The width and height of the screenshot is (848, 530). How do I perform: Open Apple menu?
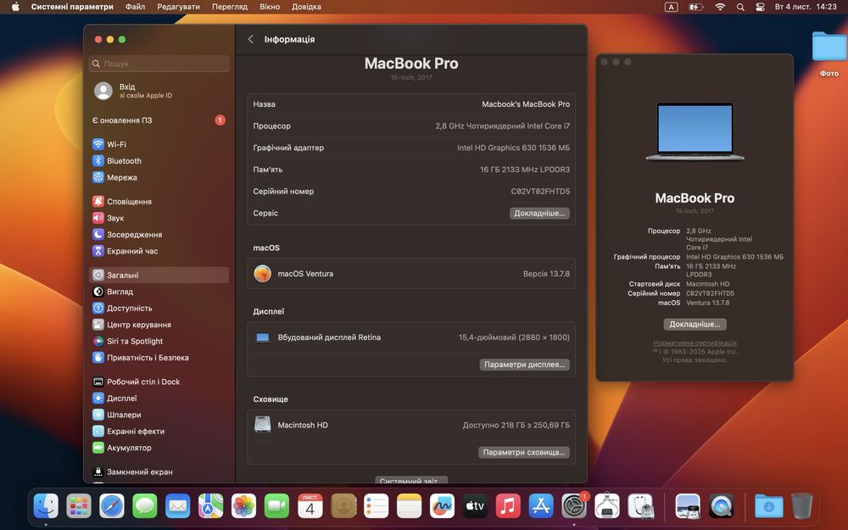click(15, 7)
